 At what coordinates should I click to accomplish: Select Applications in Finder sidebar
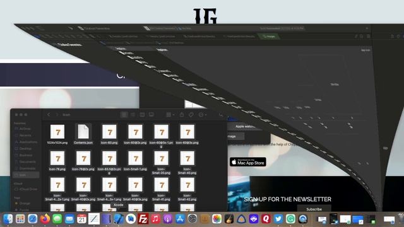click(x=26, y=142)
